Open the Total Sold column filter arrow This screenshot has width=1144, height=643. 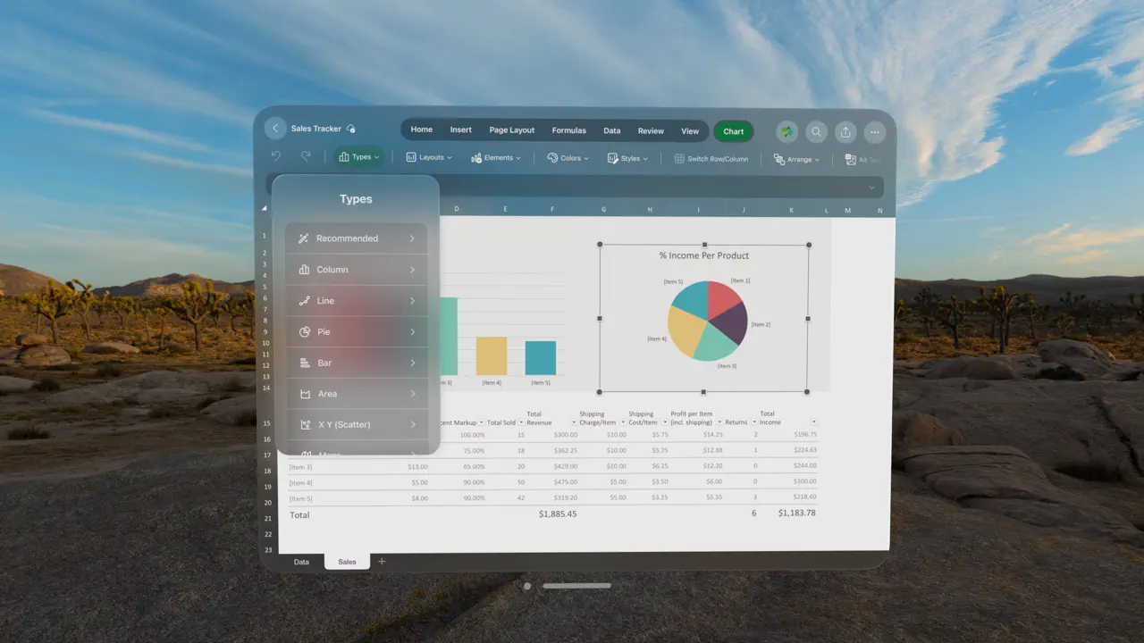coord(523,422)
